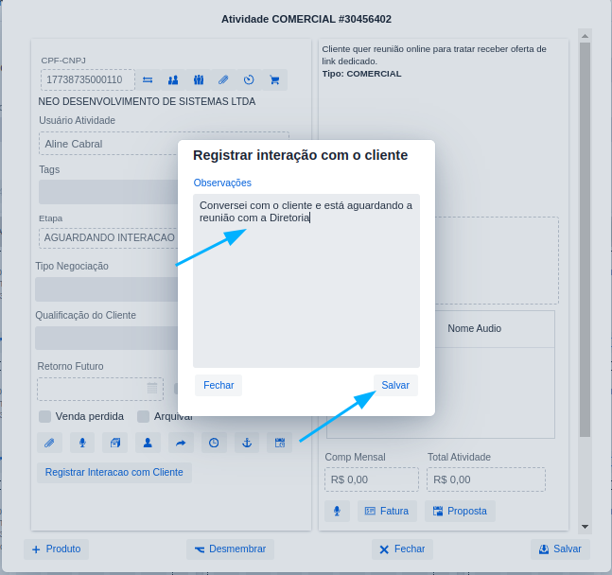
Task: Open the Retorno Futuro calendar picker
Action: [152, 388]
